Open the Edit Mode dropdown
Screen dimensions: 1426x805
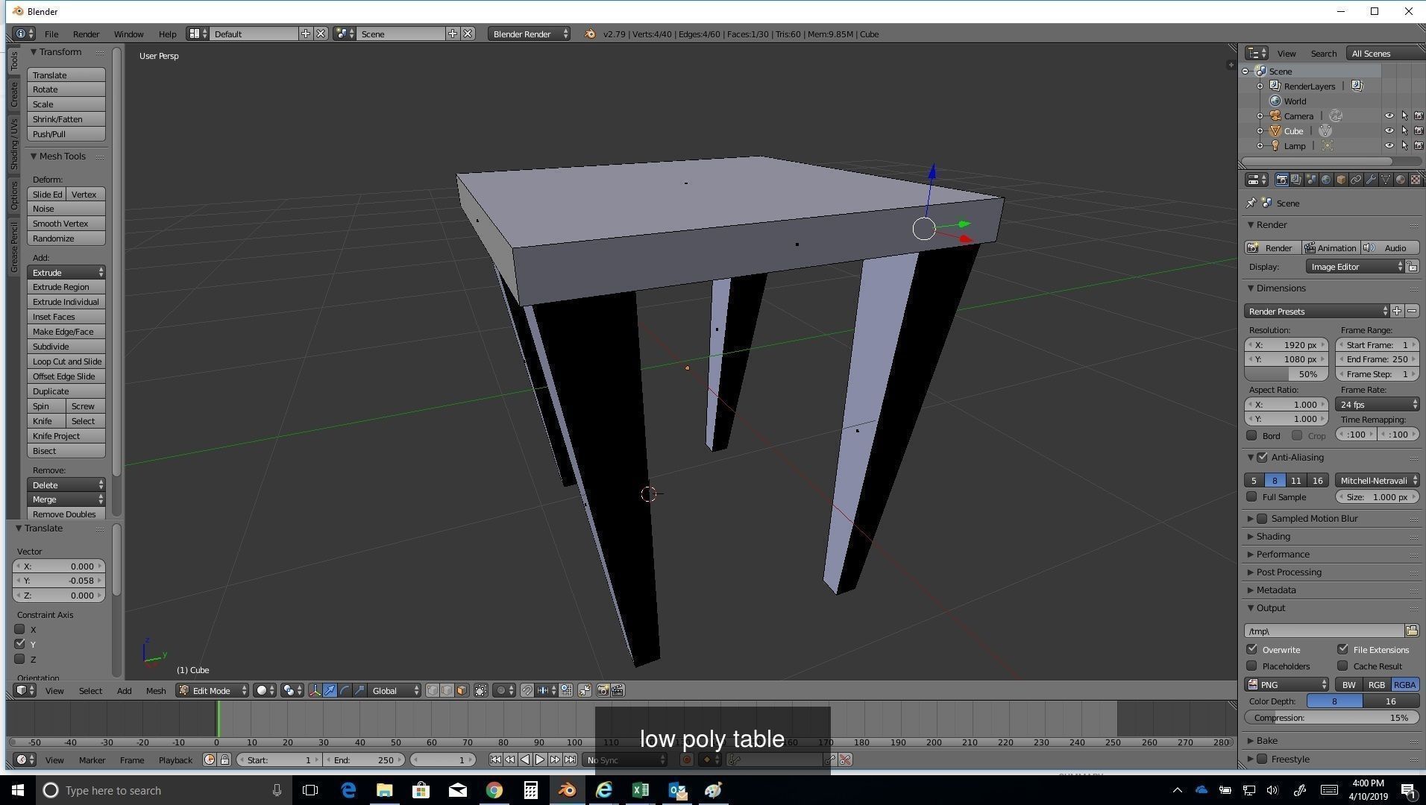(x=211, y=690)
